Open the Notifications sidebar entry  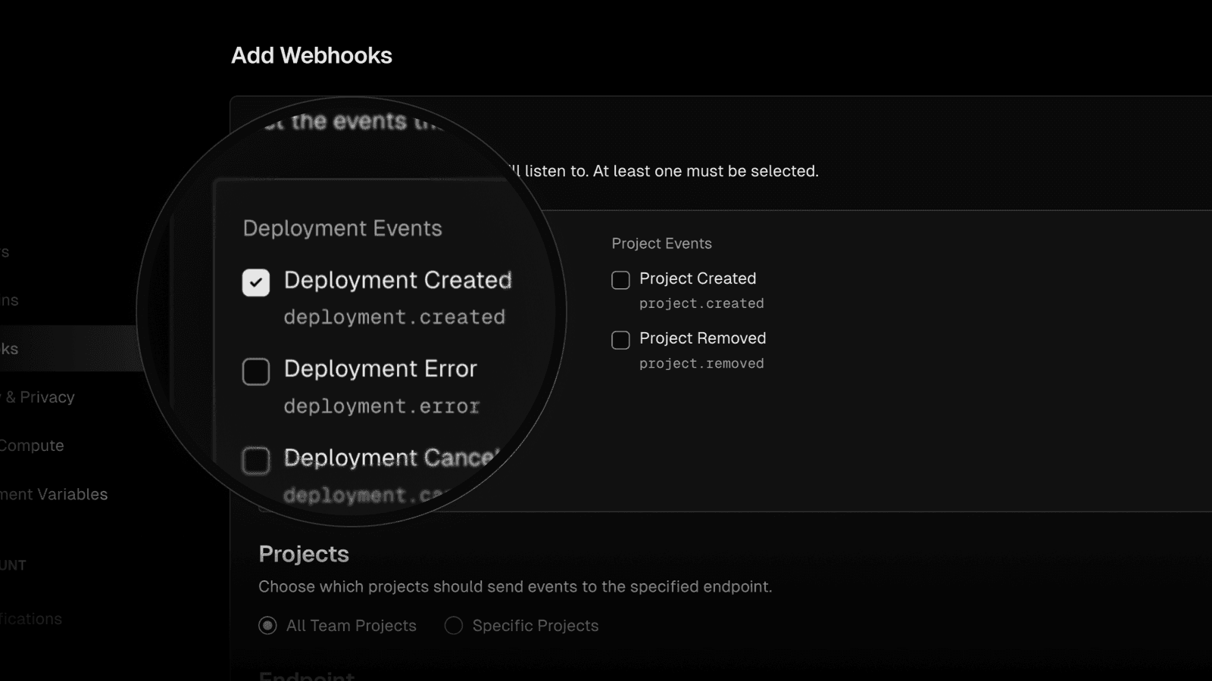tap(31, 619)
